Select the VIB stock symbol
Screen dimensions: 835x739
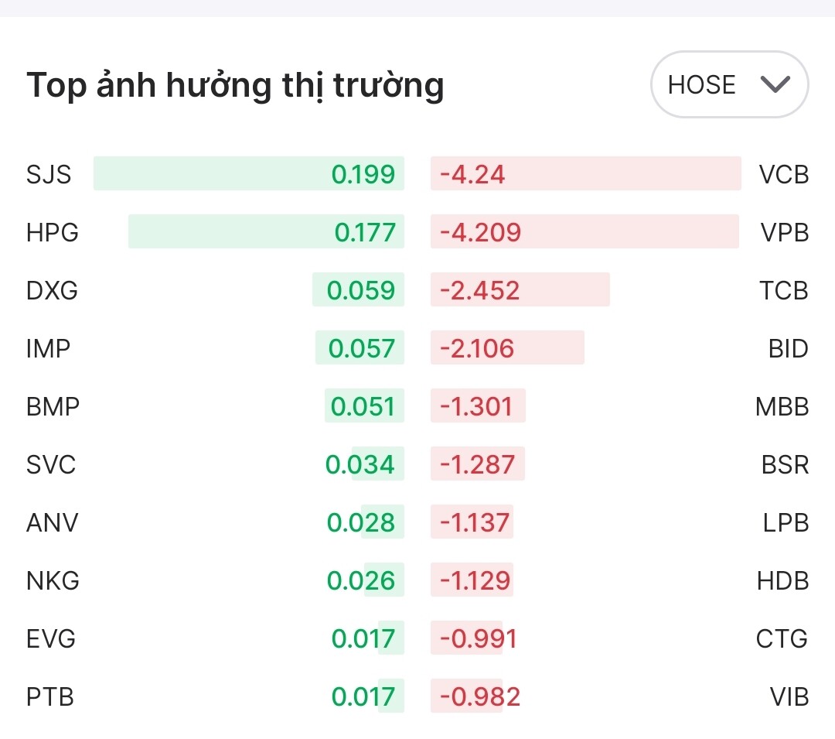pos(789,696)
